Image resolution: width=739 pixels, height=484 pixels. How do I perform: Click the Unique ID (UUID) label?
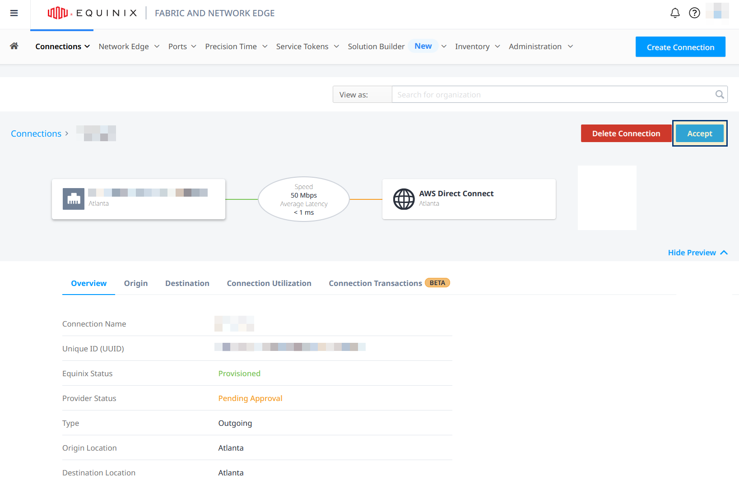(93, 349)
